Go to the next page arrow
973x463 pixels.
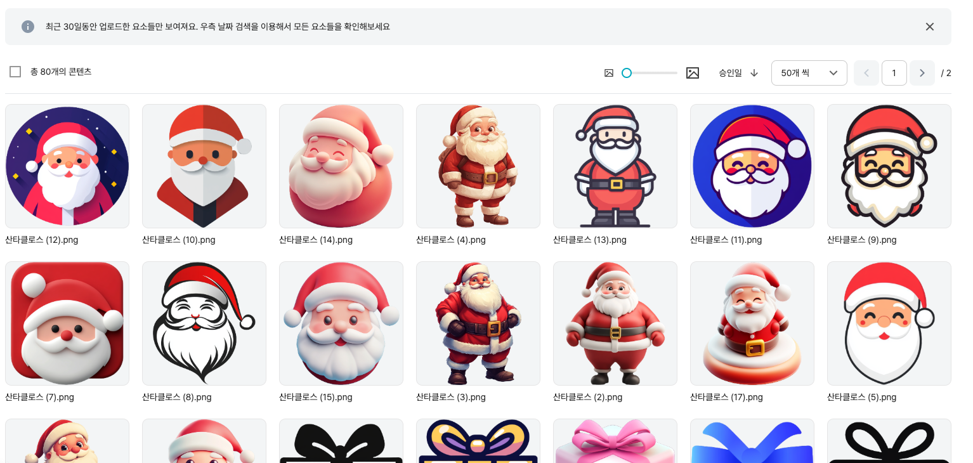[x=922, y=73]
